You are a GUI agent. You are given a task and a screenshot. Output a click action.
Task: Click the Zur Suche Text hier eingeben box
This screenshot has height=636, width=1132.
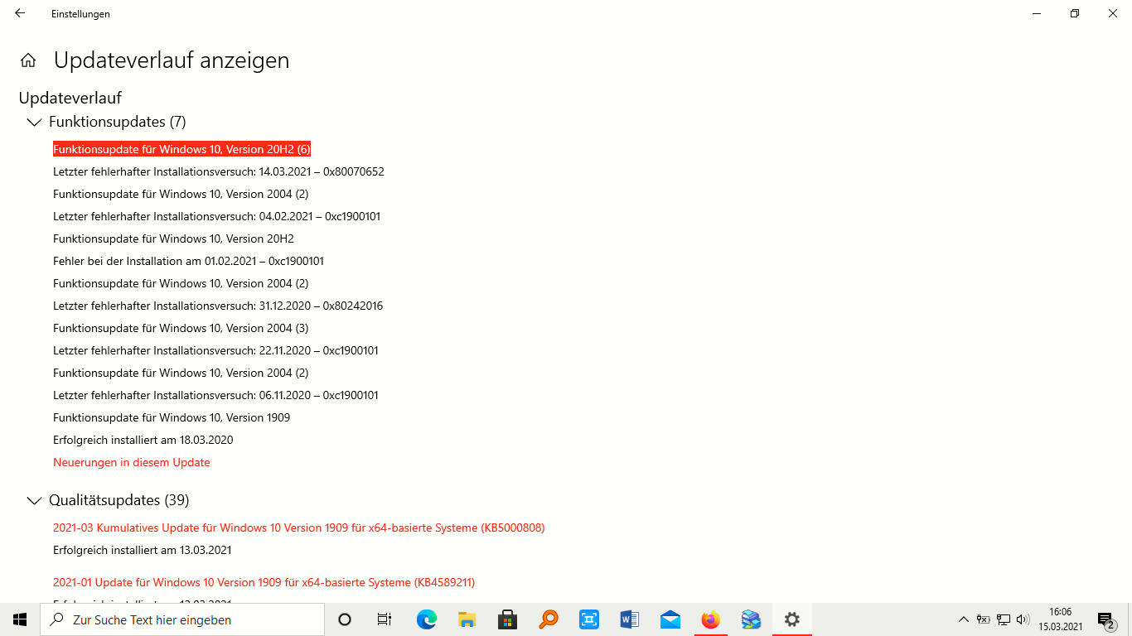tap(182, 619)
